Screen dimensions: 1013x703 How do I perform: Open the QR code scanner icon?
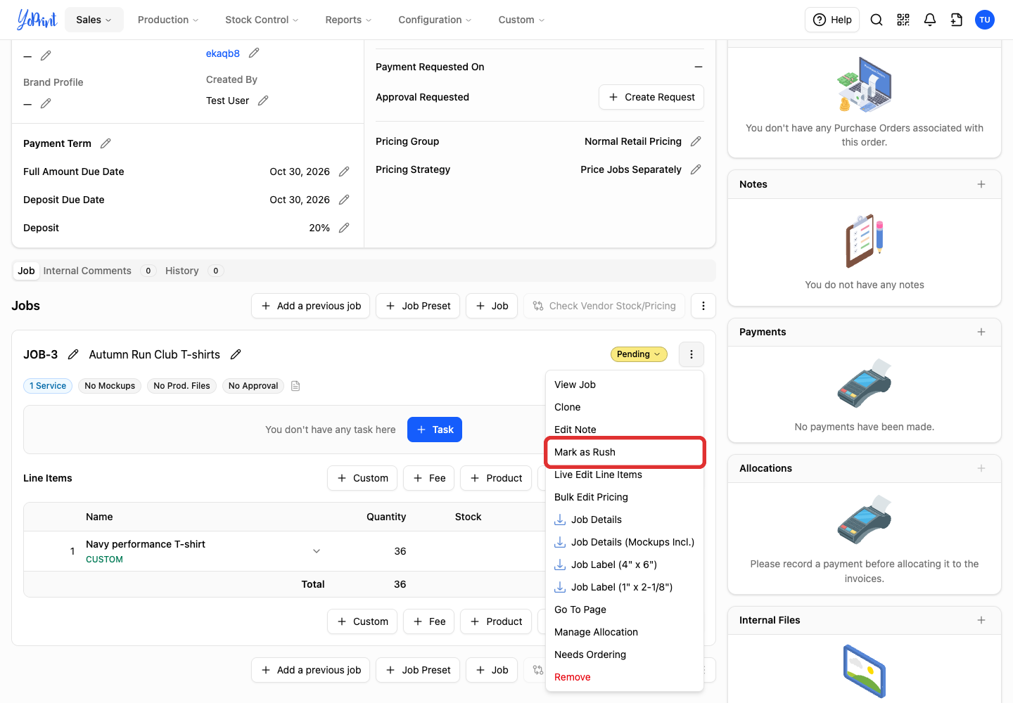point(903,20)
